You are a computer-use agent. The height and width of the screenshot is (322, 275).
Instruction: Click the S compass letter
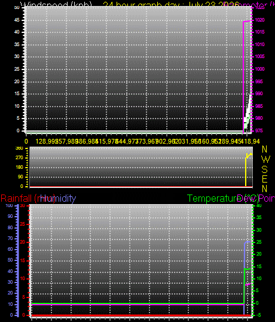[265, 169]
